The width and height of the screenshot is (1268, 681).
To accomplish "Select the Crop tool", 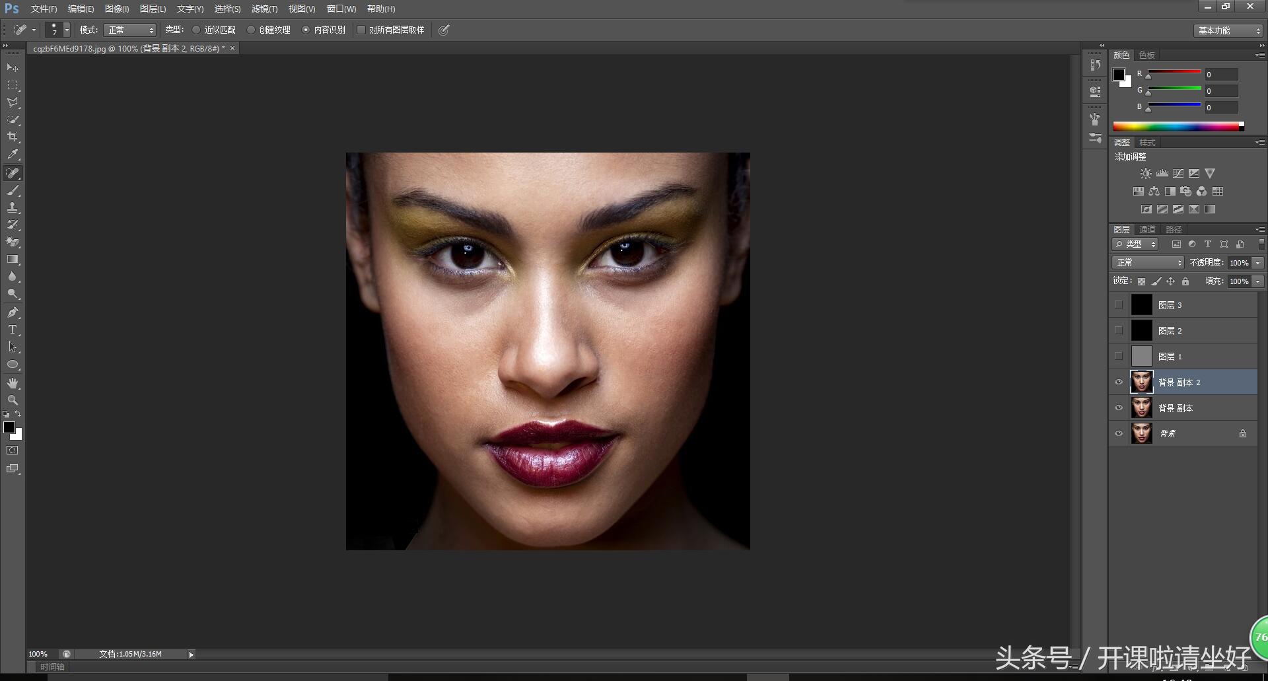I will pyautogui.click(x=13, y=137).
